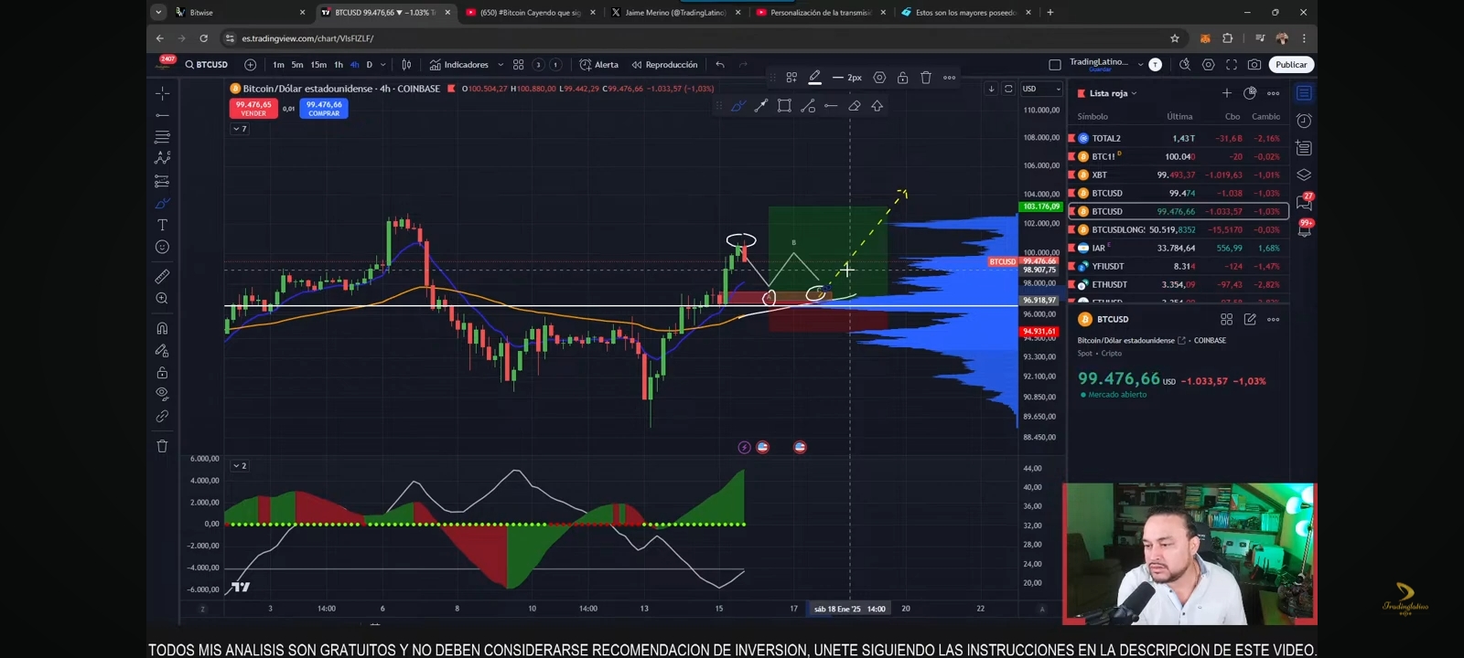
Task: Open the candle chart type selector
Action: [x=406, y=65]
